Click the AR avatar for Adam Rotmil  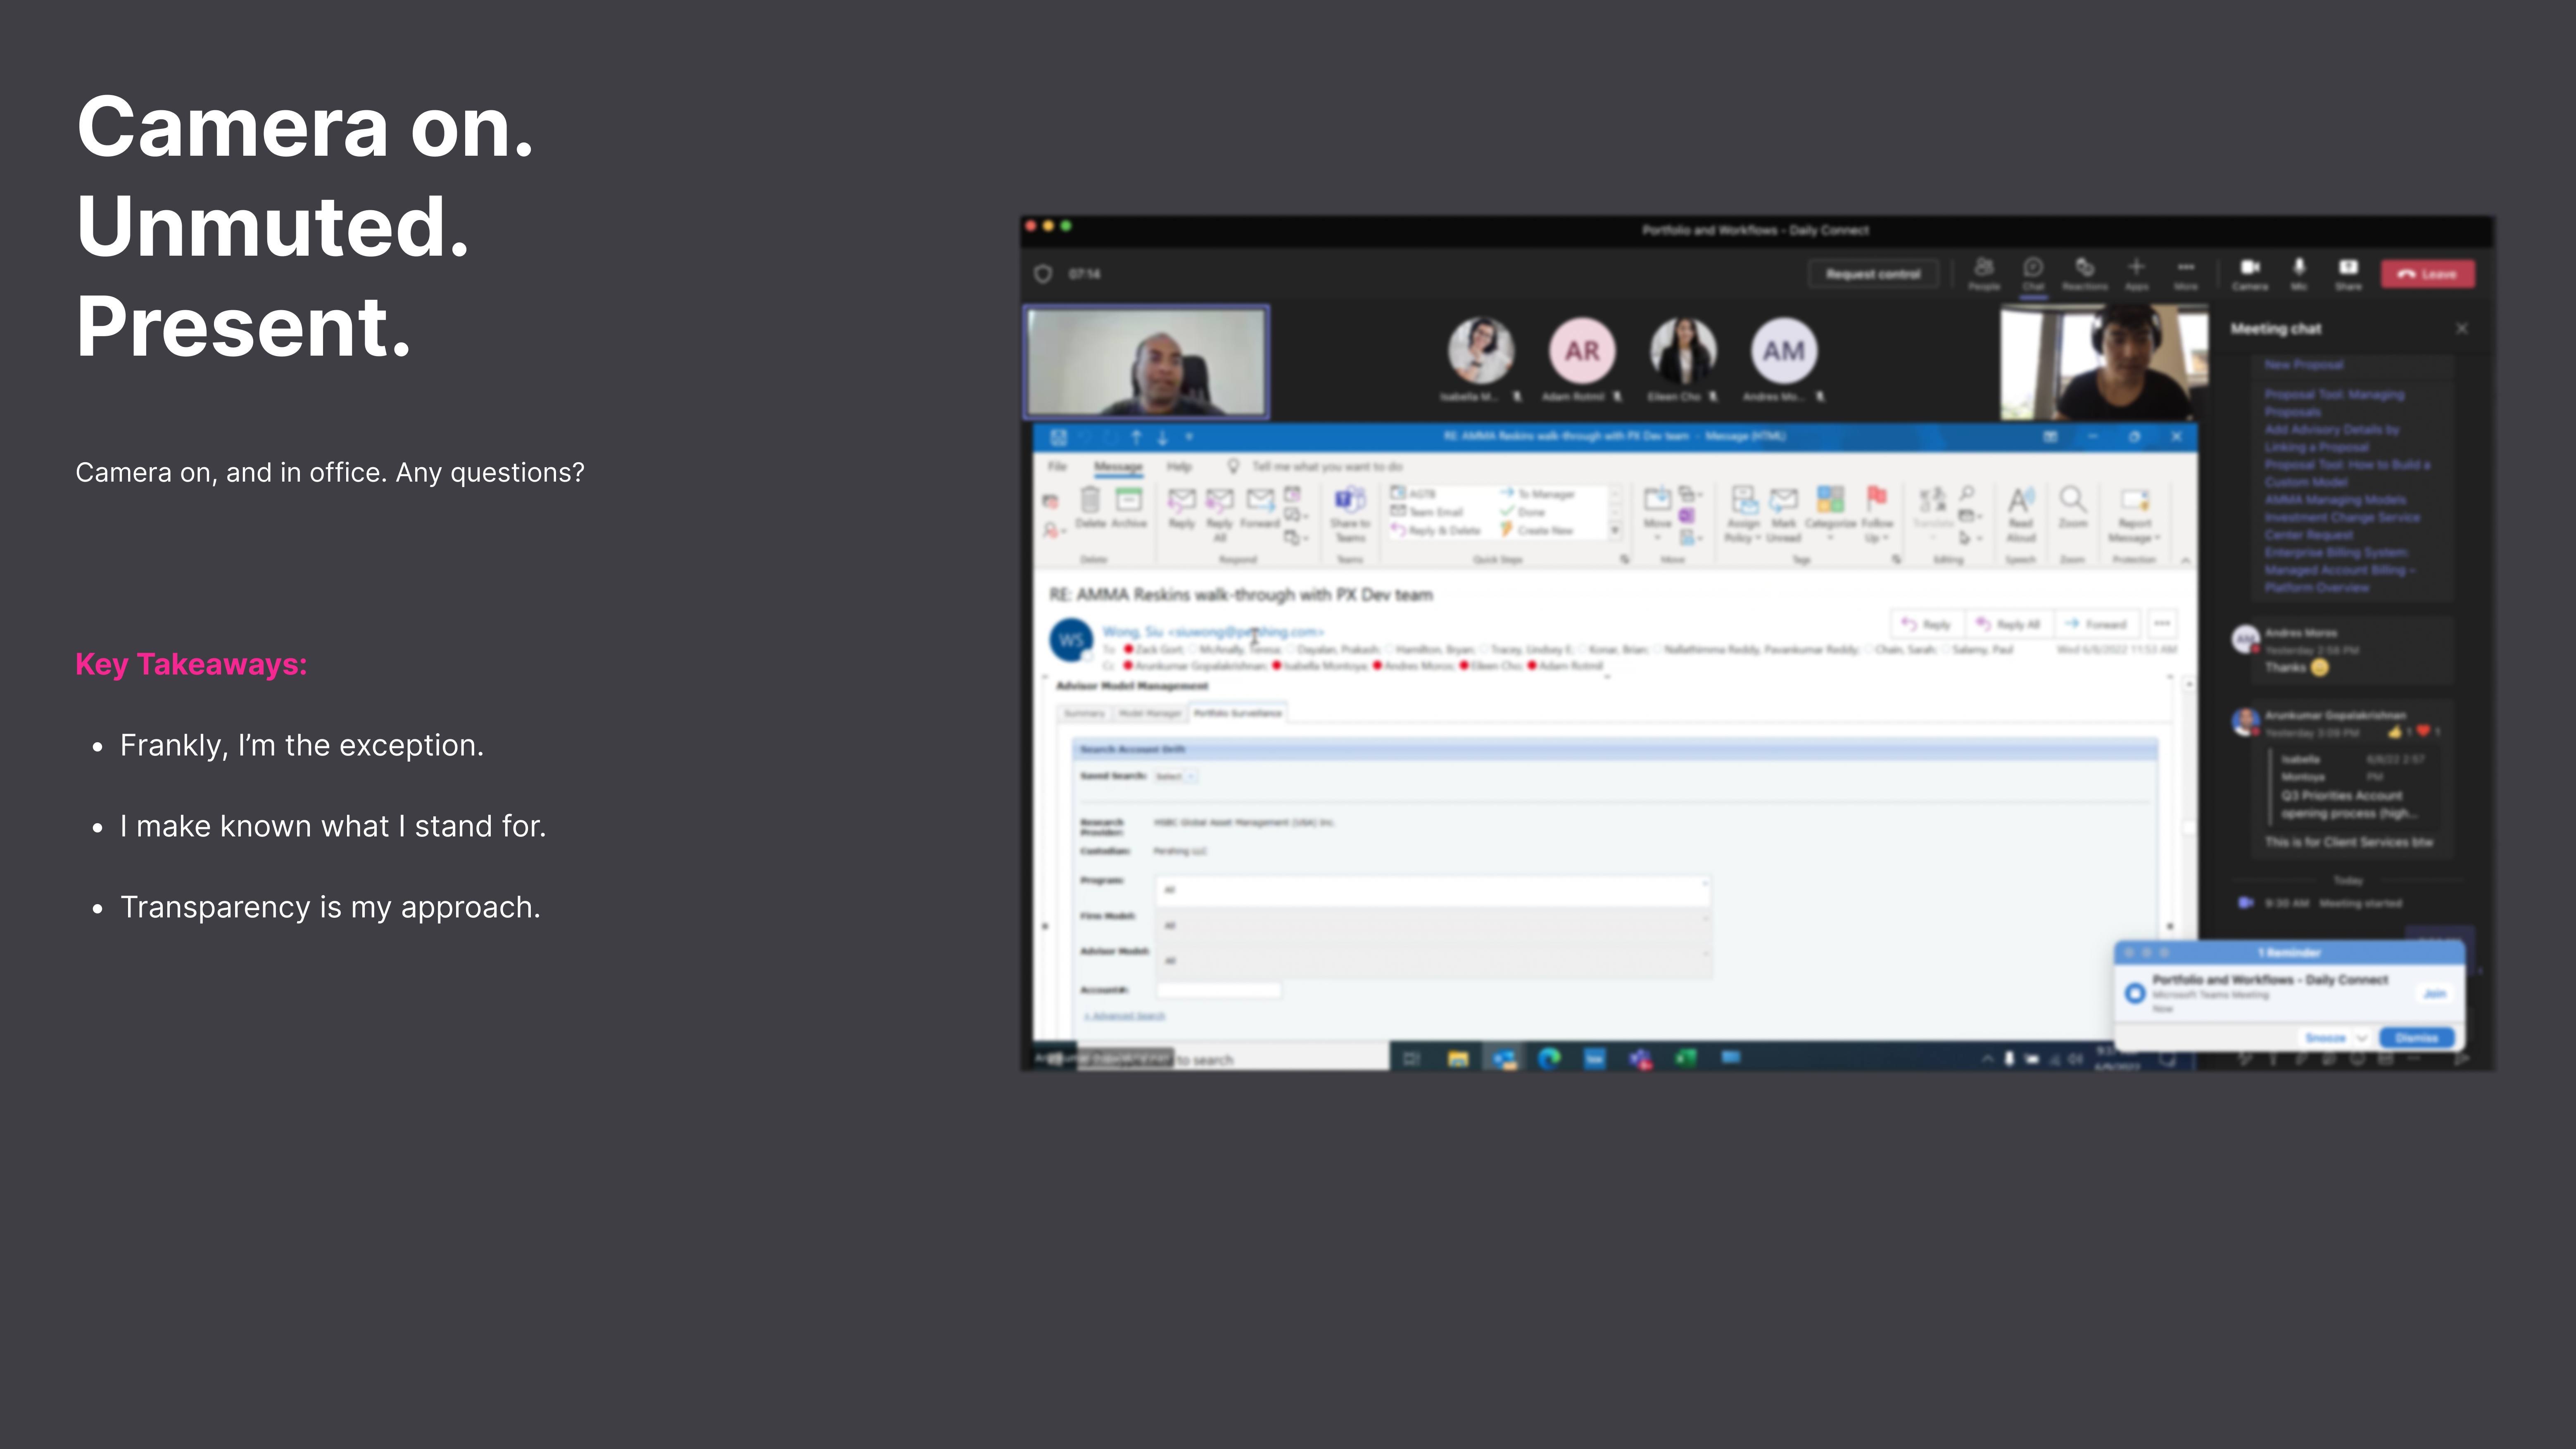[1582, 351]
